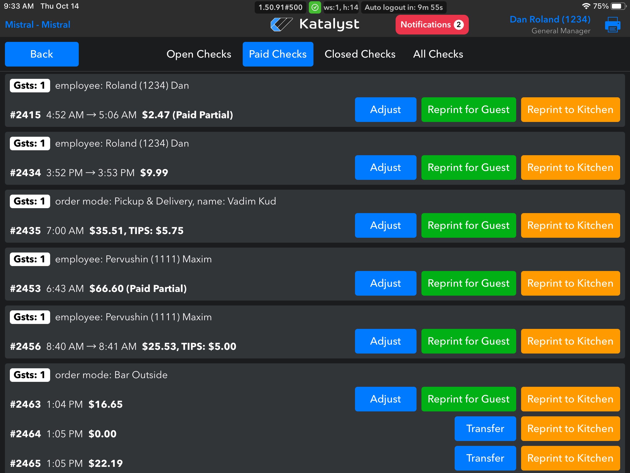Reprint check #2435 to kitchen
This screenshot has height=473, width=630.
point(570,225)
